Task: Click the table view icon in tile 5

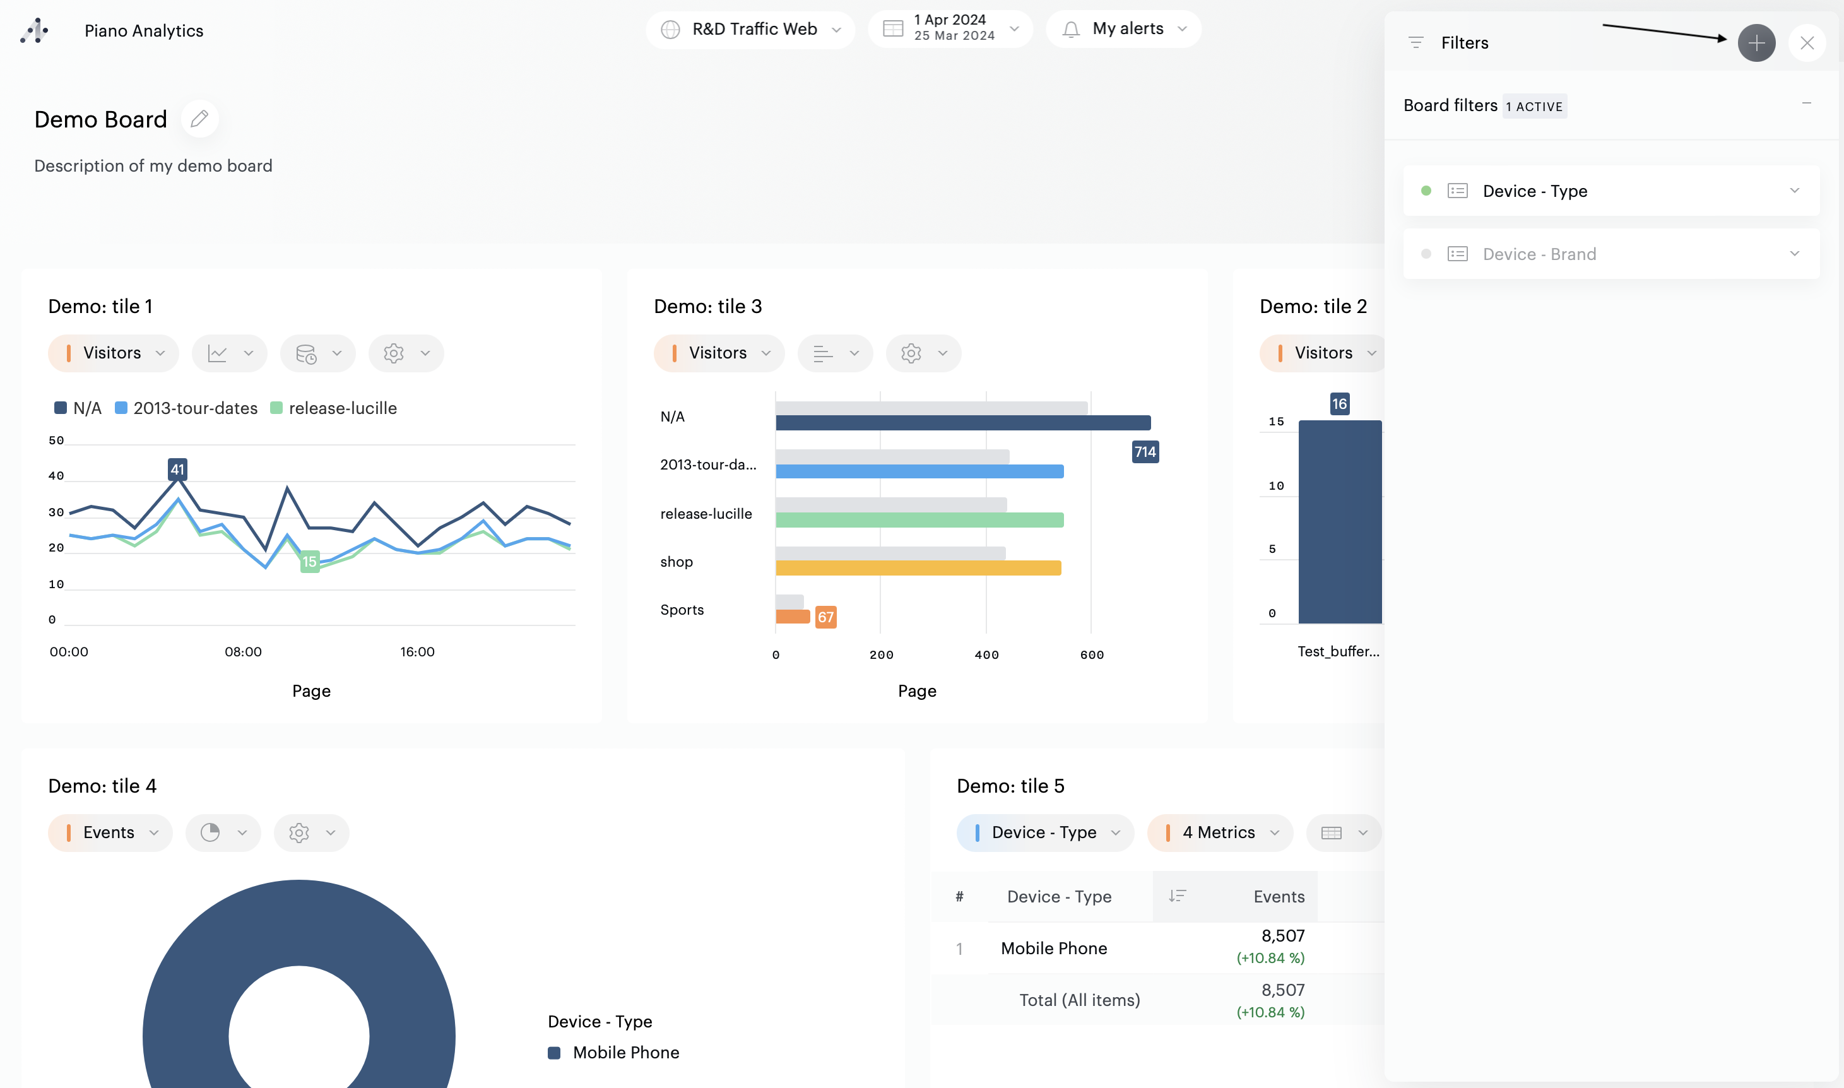Action: (1331, 833)
